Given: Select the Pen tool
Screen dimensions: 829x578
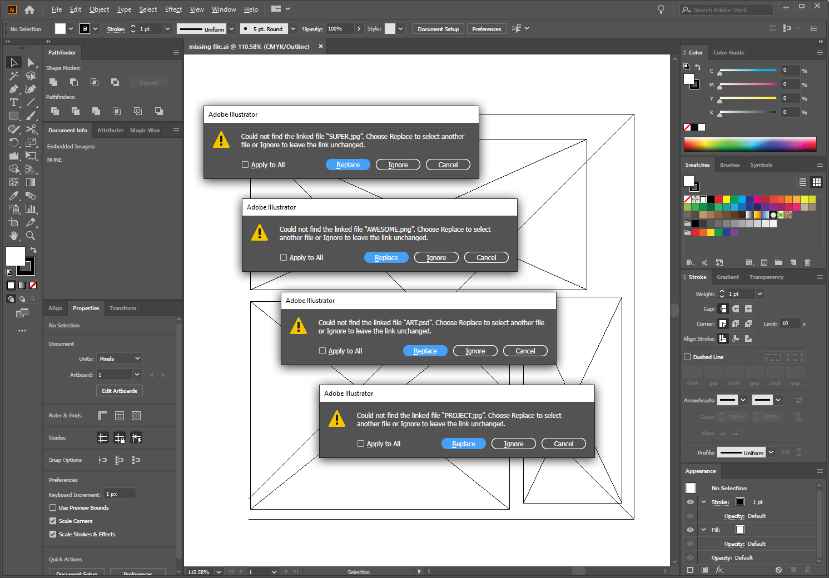Looking at the screenshot, I should (14, 89).
